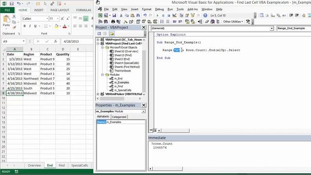Click the red Font Color swatch button
The width and height of the screenshot is (311, 175).
pos(65,26)
